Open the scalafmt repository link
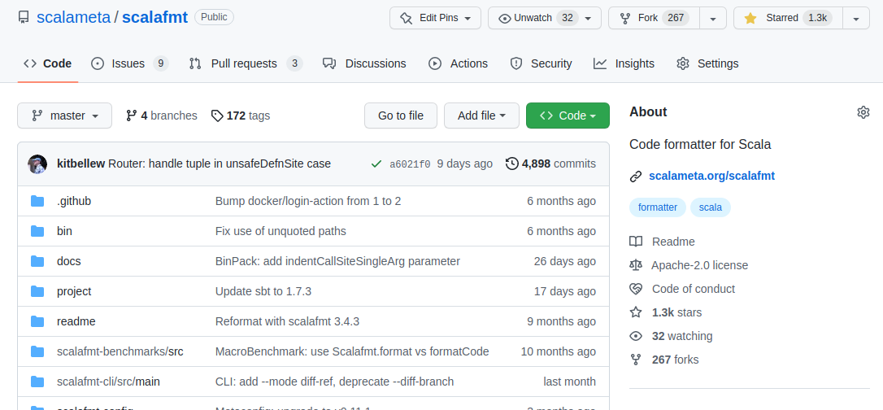 tap(154, 17)
